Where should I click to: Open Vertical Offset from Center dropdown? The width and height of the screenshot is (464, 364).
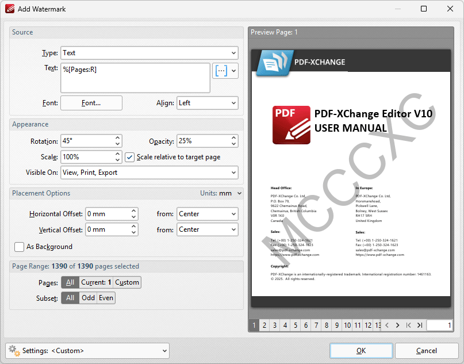pyautogui.click(x=208, y=229)
